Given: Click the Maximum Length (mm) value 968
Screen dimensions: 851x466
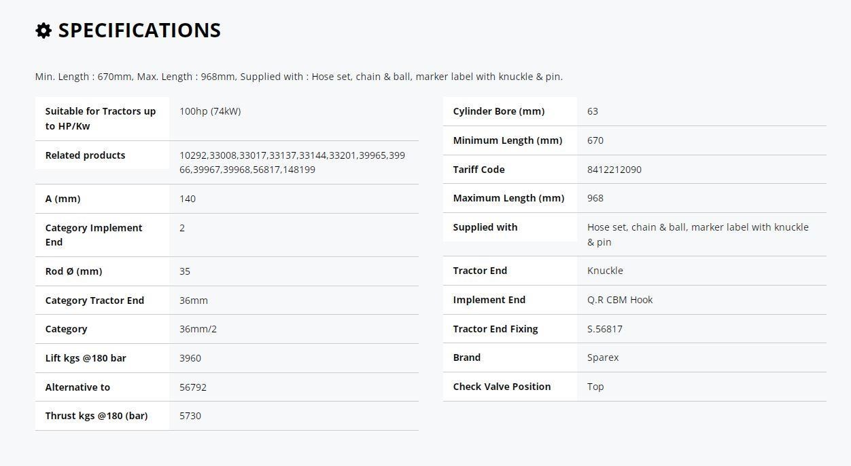Looking at the screenshot, I should coord(595,198).
